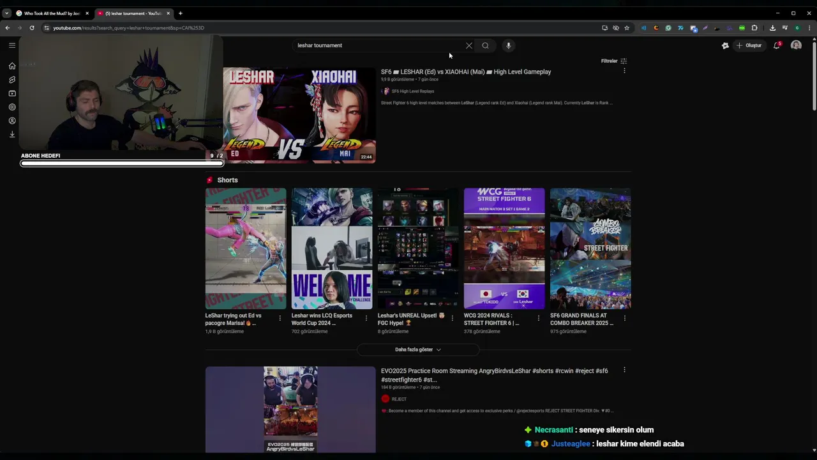Viewport: 817px width, 460px height.
Task: Click the icon left of Oluştur
Action: coord(725,45)
